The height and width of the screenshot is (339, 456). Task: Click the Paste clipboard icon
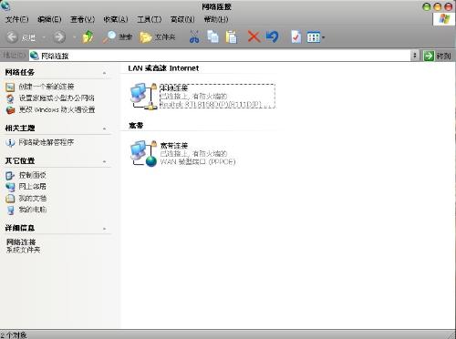tap(232, 36)
